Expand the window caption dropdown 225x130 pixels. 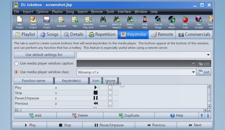[x=193, y=63]
